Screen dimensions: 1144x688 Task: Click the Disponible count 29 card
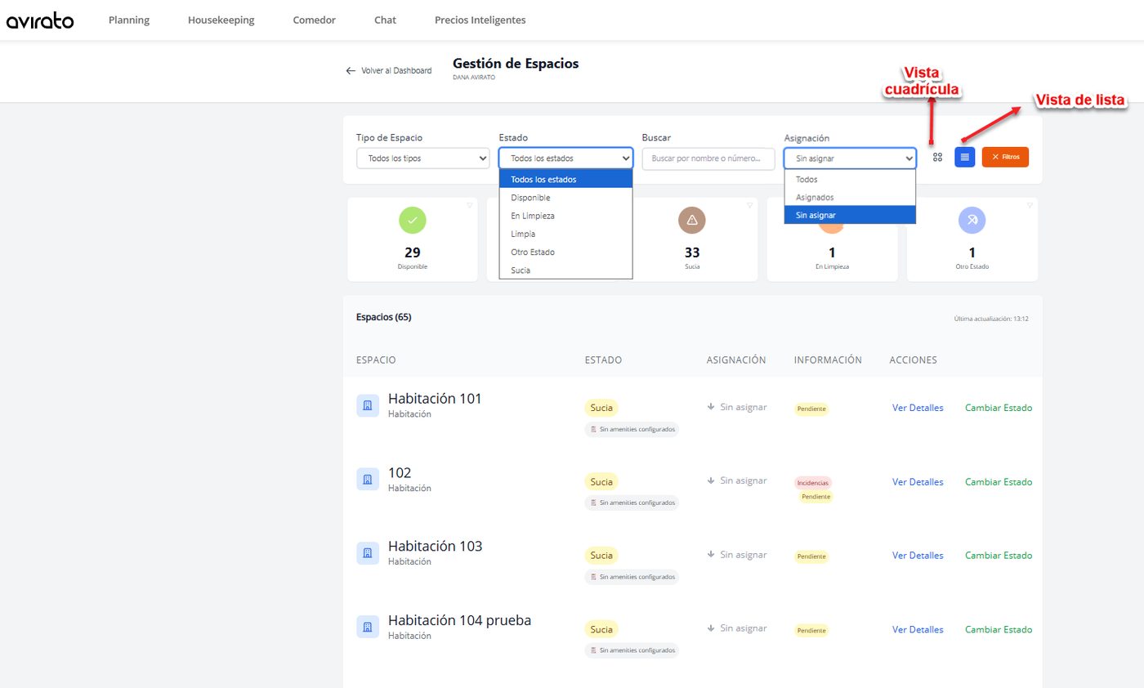coord(413,239)
